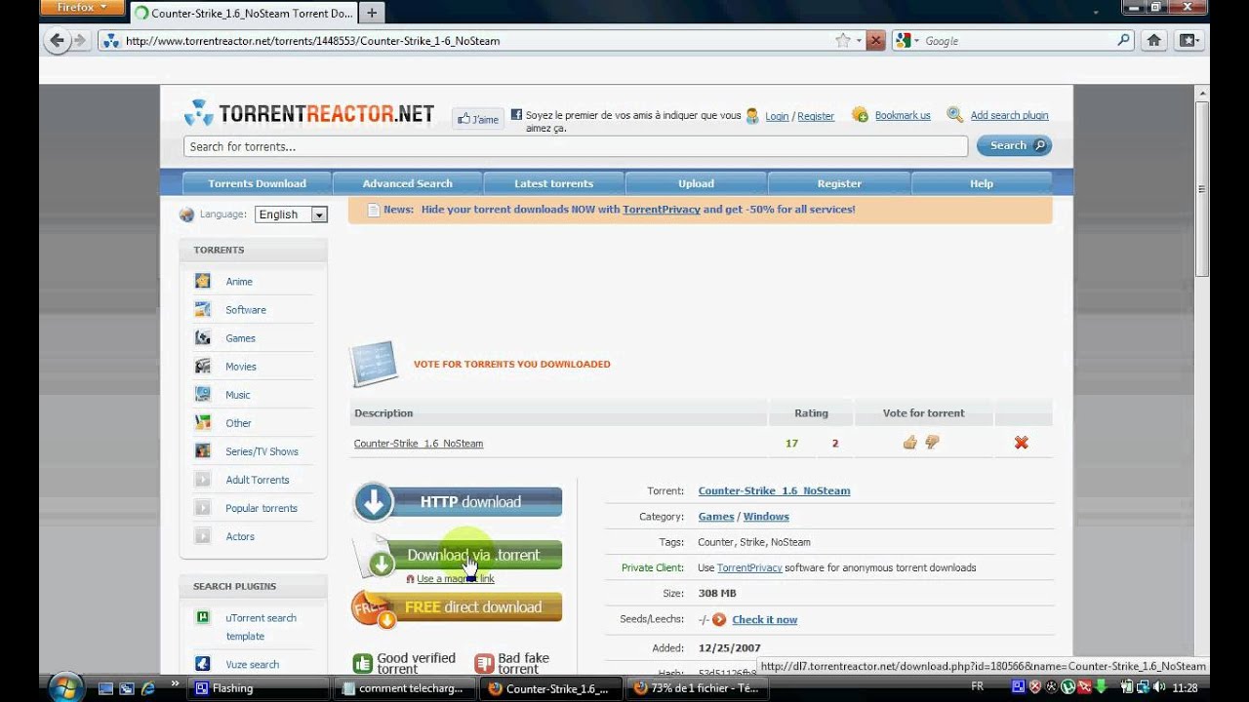
Task: Click the TorrentPrivacy link in news banner
Action: point(662,209)
